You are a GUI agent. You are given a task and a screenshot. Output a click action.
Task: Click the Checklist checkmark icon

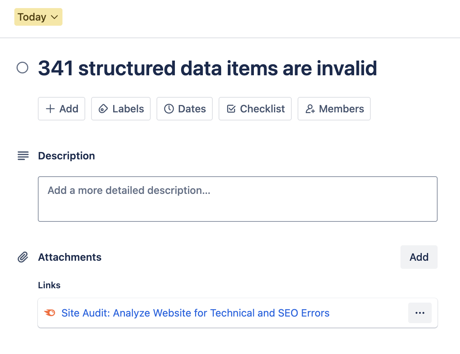pyautogui.click(x=231, y=109)
